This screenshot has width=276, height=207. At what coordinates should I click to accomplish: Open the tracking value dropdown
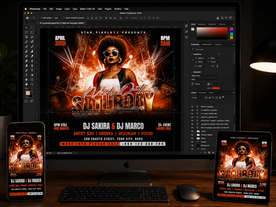coord(215,84)
